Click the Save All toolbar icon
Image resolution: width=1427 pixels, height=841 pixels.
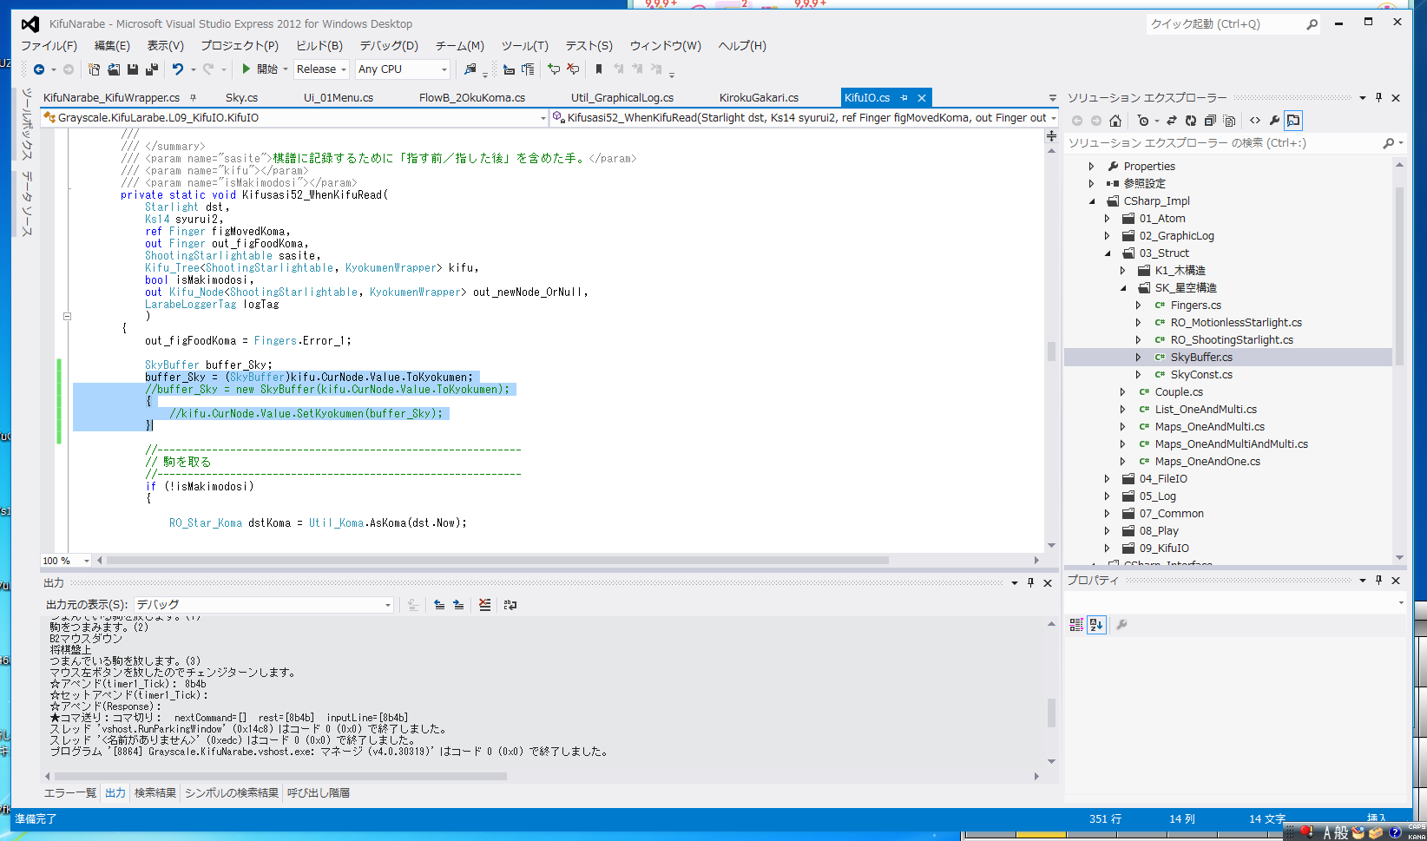coord(152,69)
